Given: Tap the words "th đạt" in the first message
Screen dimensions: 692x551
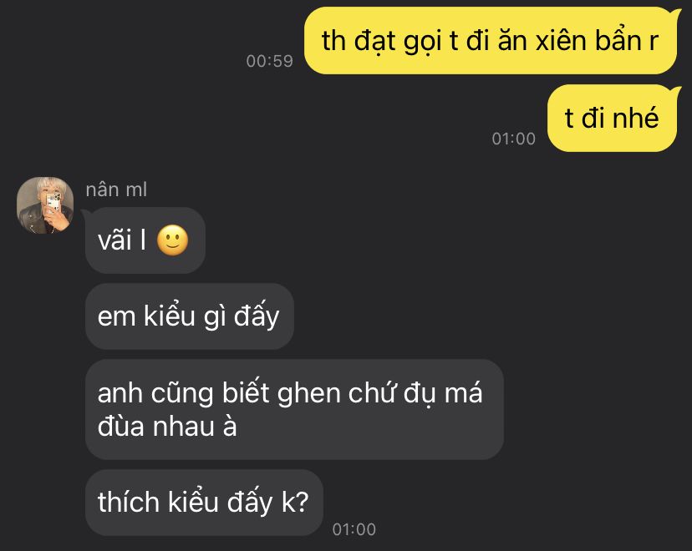Looking at the screenshot, I should point(359,41).
